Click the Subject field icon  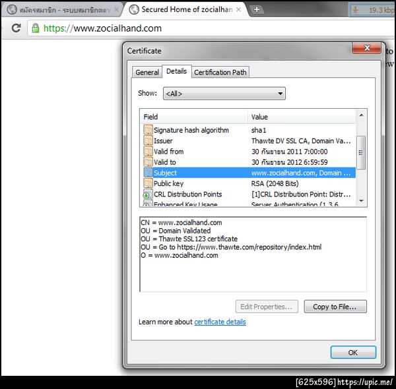click(148, 173)
